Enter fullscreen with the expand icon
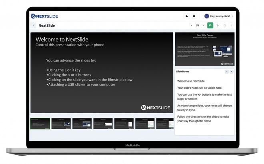This screenshot has width=264, height=164. pos(225,26)
